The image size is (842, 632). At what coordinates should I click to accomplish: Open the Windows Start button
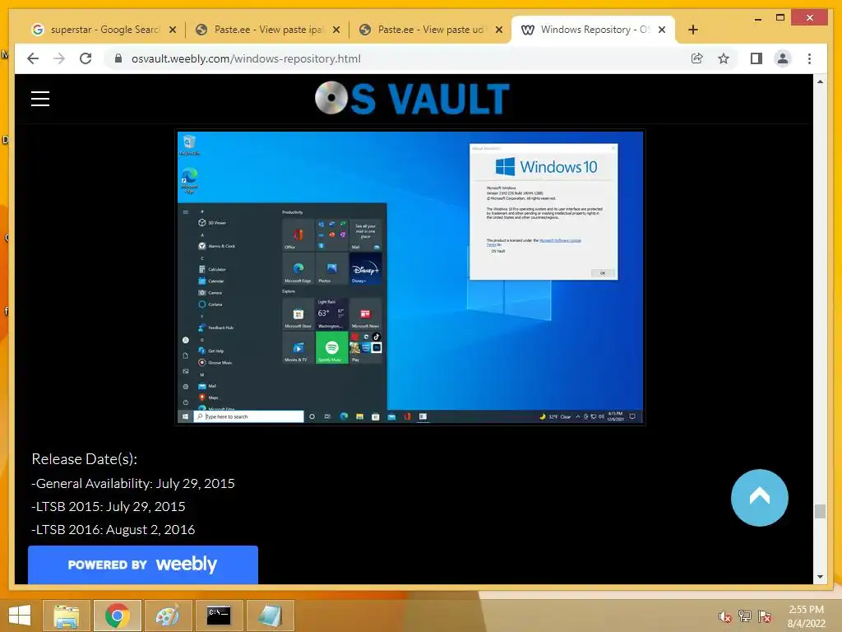[20, 616]
